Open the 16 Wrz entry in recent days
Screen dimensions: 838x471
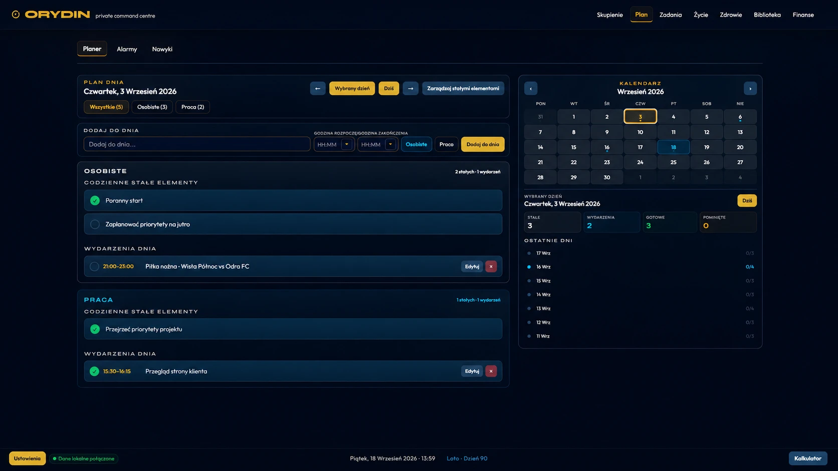click(x=640, y=267)
